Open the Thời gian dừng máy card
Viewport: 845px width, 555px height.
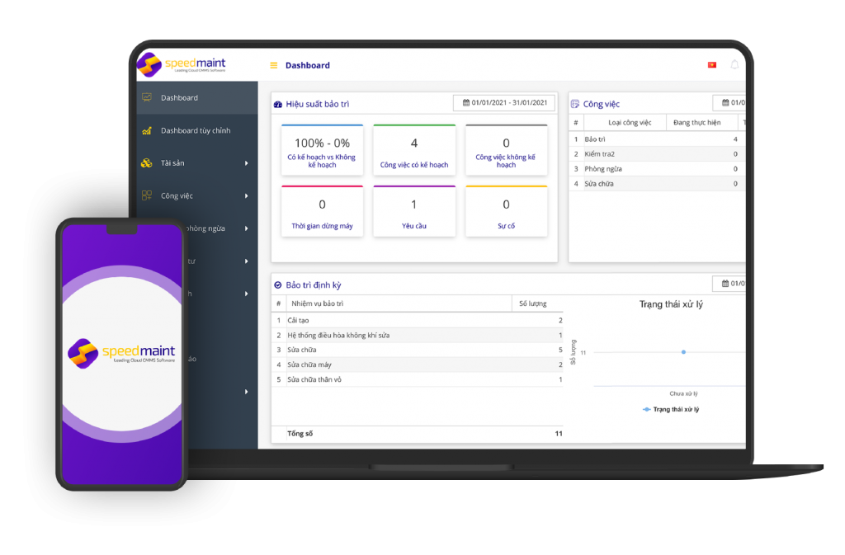tap(322, 211)
